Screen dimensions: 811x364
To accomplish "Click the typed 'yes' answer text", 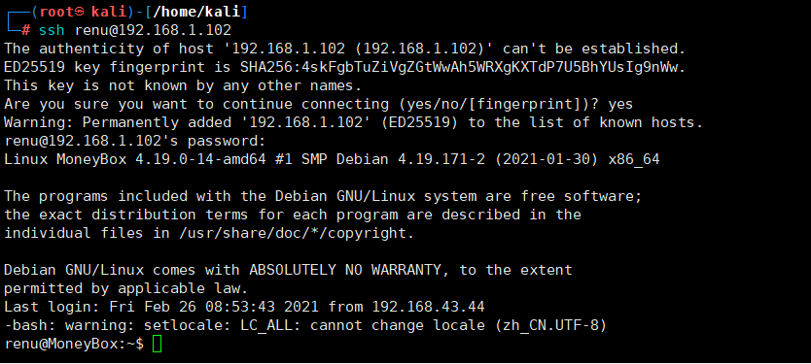I will pyautogui.click(x=620, y=105).
